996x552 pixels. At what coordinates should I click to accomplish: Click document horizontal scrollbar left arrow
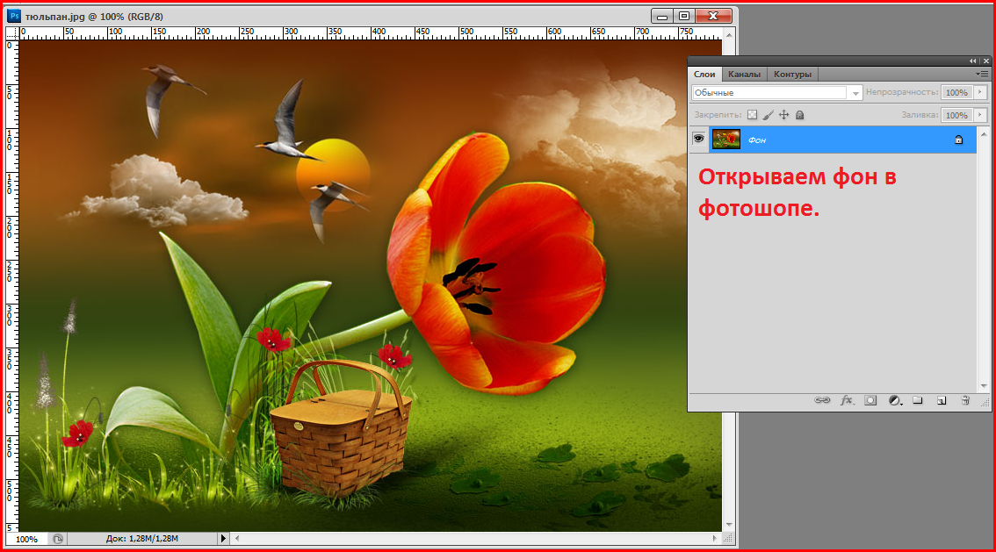237,539
